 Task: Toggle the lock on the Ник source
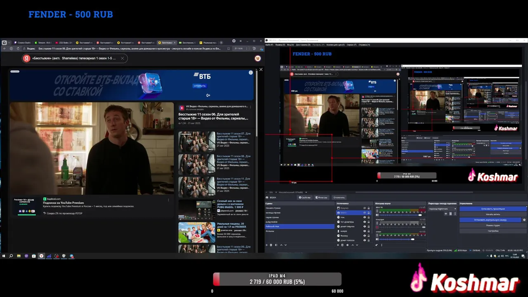coord(368,217)
